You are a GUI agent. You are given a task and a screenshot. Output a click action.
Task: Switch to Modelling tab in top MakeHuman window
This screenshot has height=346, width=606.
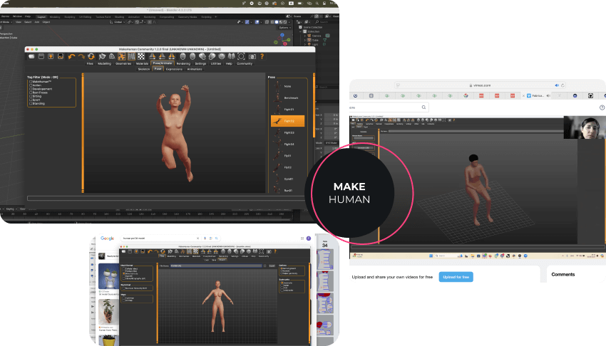(104, 63)
